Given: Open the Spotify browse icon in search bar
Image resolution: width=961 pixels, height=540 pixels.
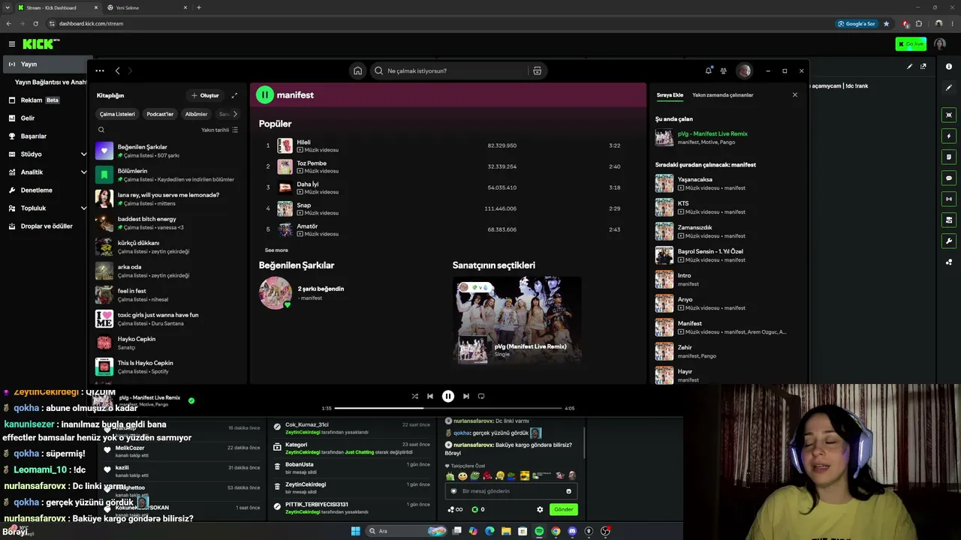Looking at the screenshot, I should tap(537, 70).
